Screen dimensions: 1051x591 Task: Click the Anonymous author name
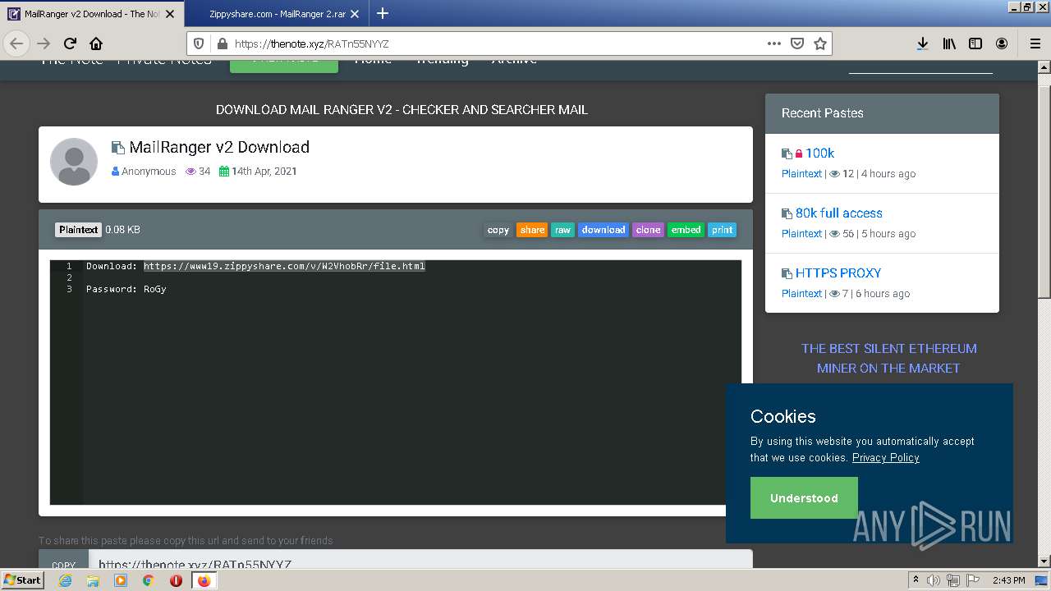coord(149,172)
